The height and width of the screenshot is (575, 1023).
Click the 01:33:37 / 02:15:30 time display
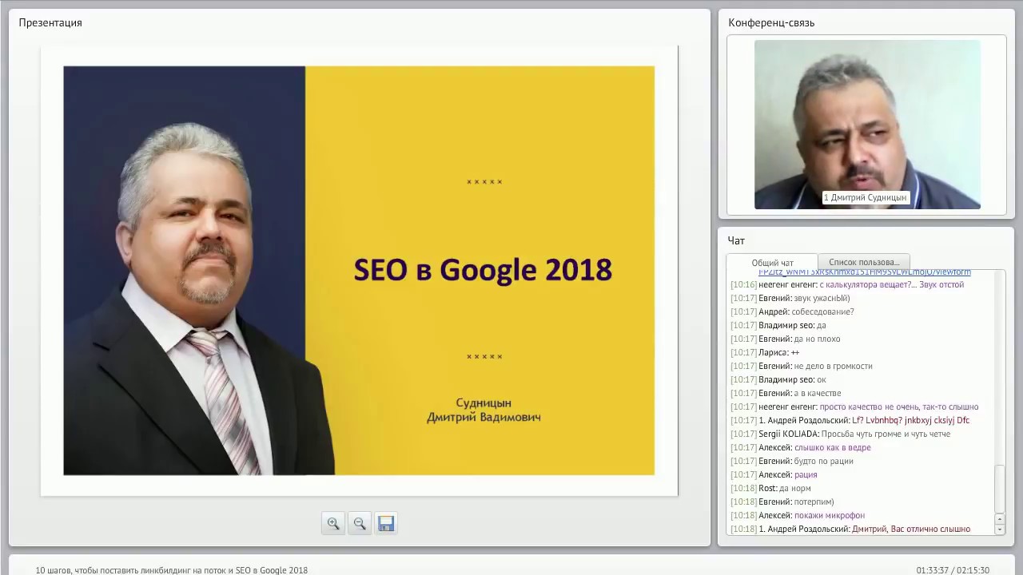tap(953, 570)
